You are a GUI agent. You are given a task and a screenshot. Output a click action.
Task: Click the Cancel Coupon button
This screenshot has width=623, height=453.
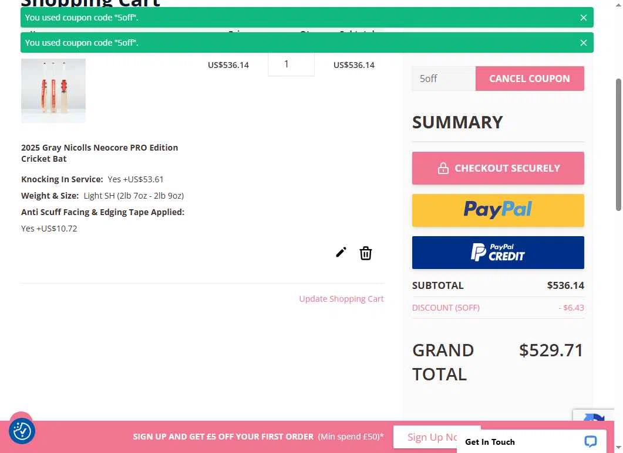[529, 79]
